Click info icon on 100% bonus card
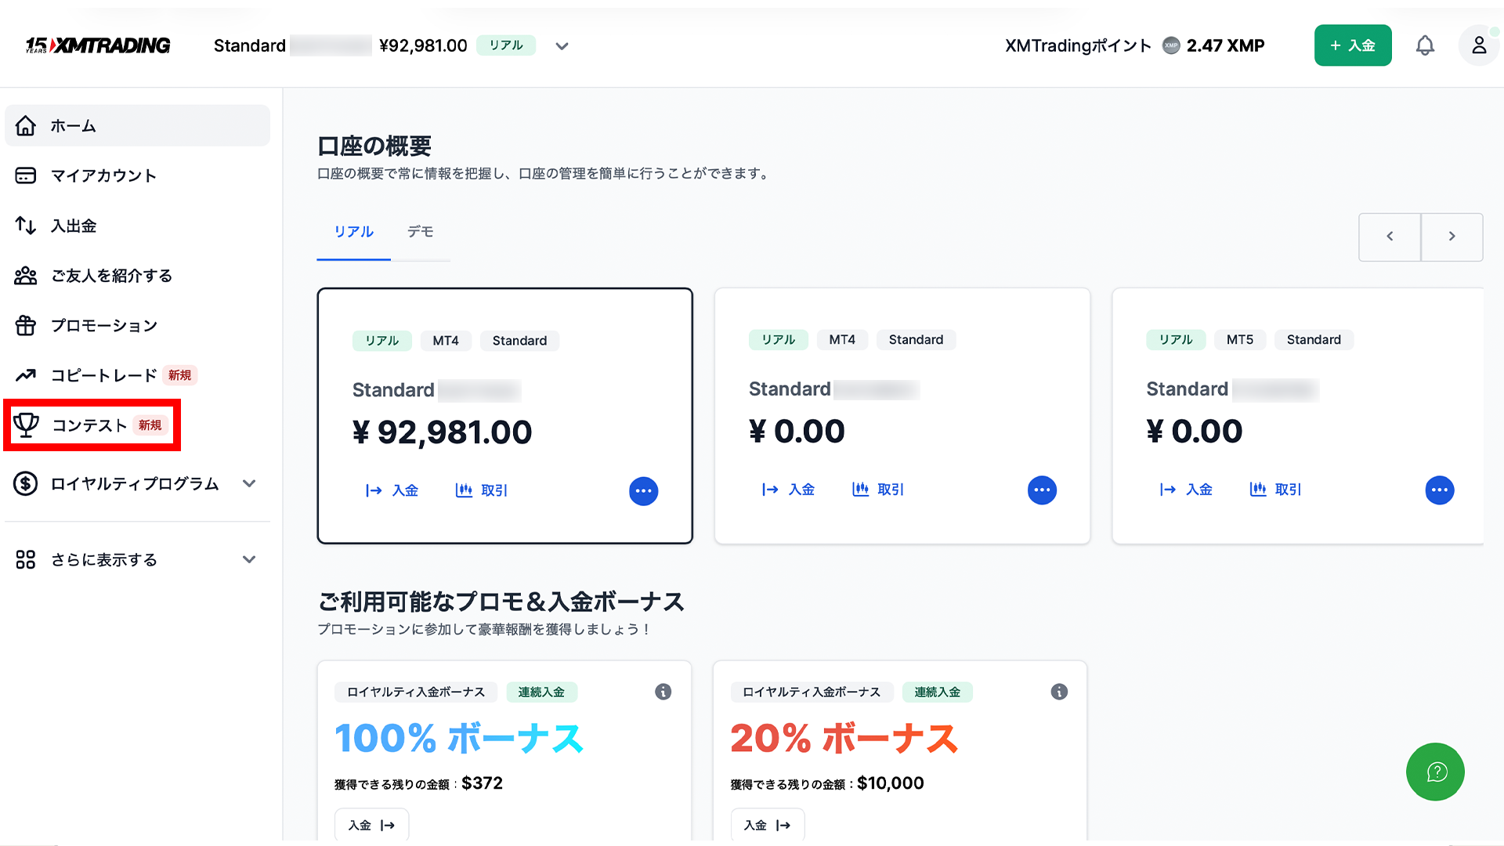 click(663, 692)
